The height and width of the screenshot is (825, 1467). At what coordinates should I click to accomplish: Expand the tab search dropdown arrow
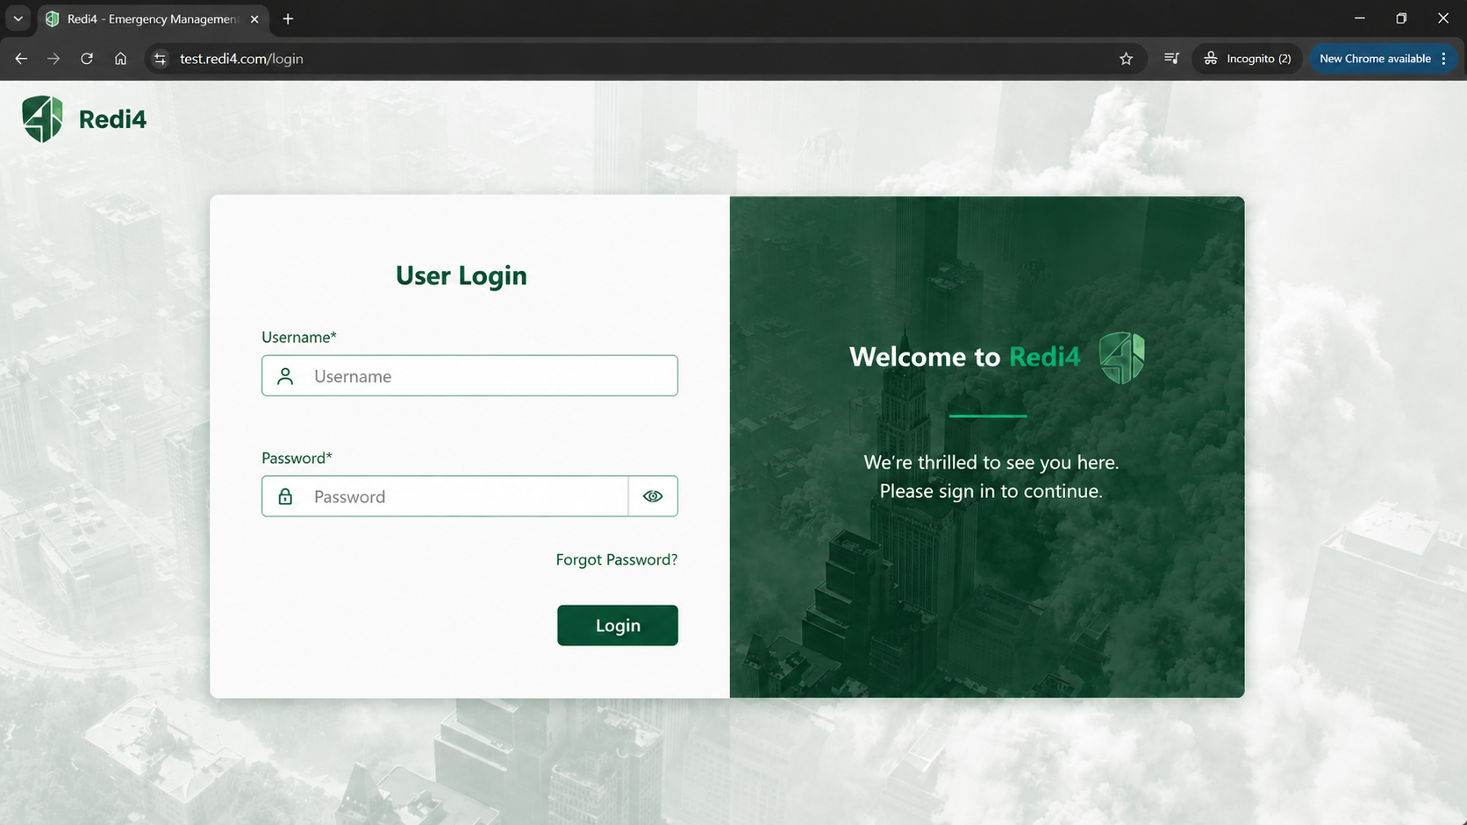18,18
